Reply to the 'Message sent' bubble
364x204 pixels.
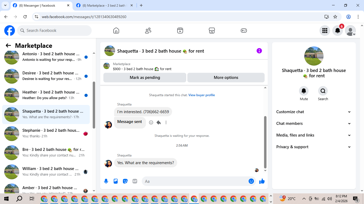(x=159, y=122)
